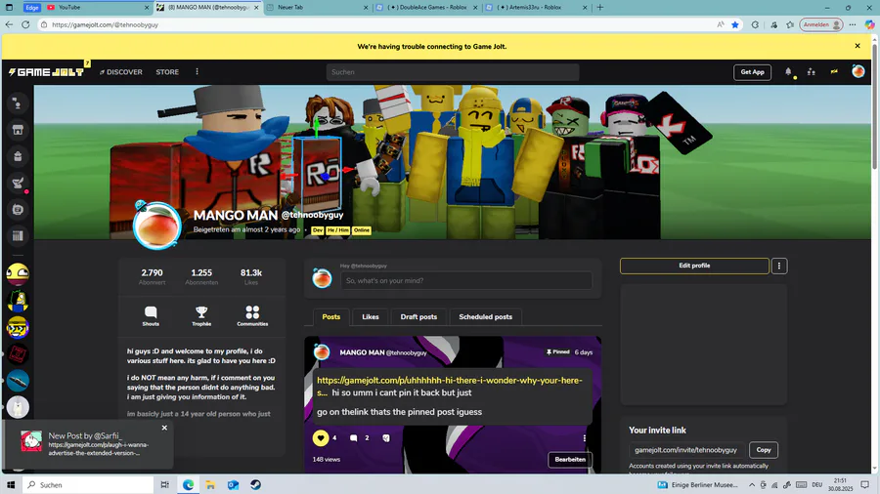Open the notifications bell icon
Viewport: 880px width, 494px height.
tap(788, 71)
